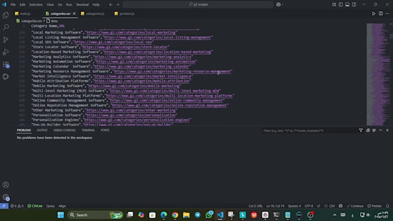The height and width of the screenshot is (221, 393).
Task: Open the marketing-automation category URL
Action: click(x=146, y=62)
